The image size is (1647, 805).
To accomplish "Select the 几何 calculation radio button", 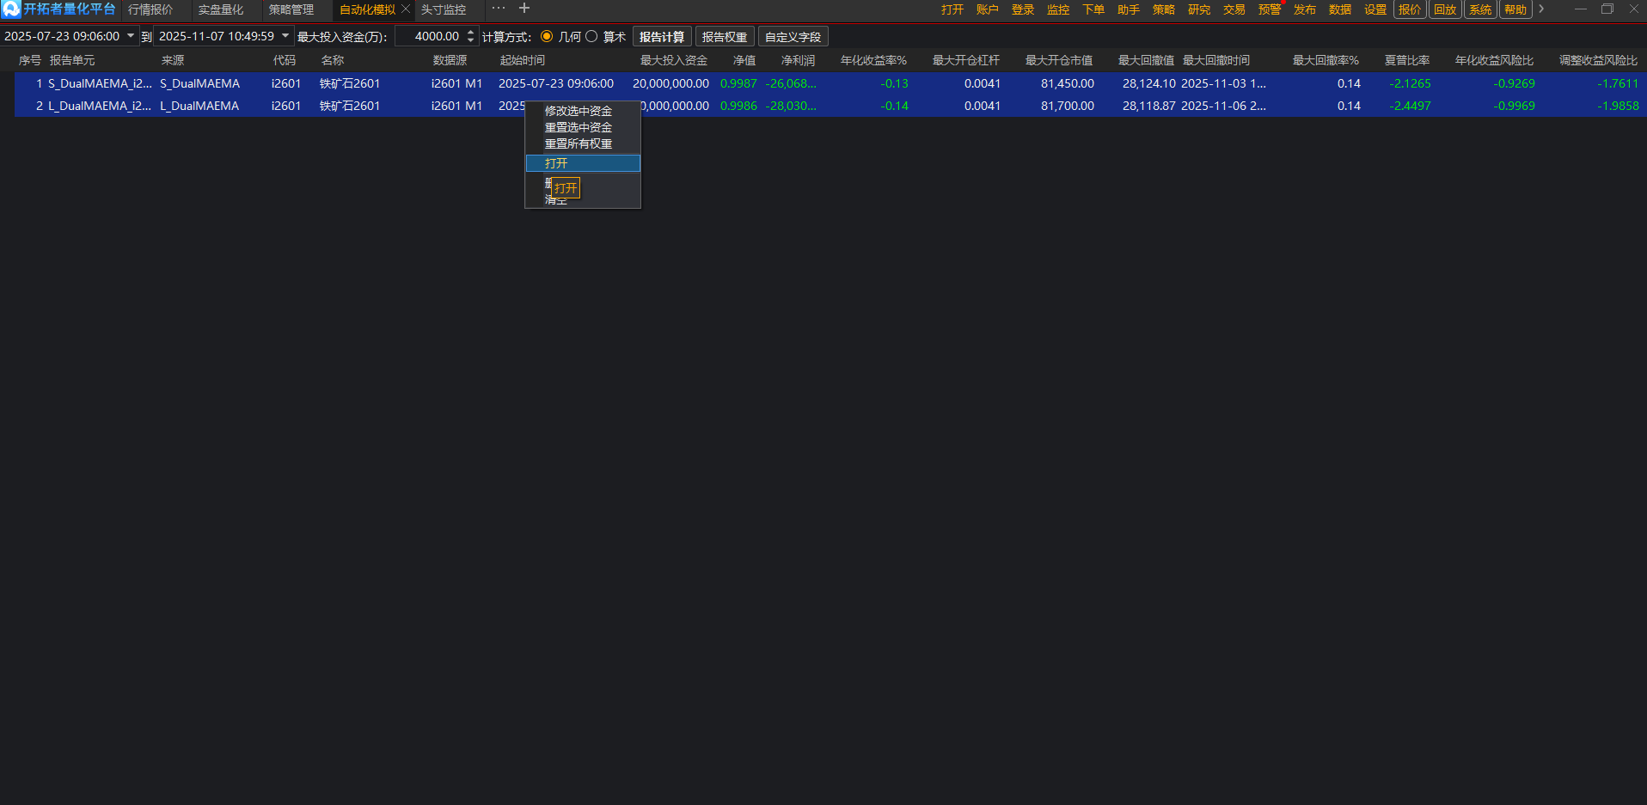I will point(547,36).
